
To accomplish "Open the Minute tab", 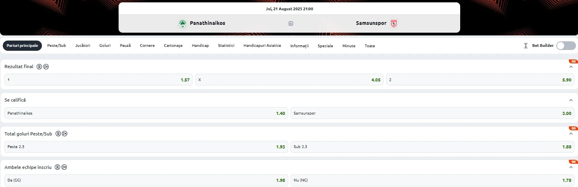I will click(349, 46).
